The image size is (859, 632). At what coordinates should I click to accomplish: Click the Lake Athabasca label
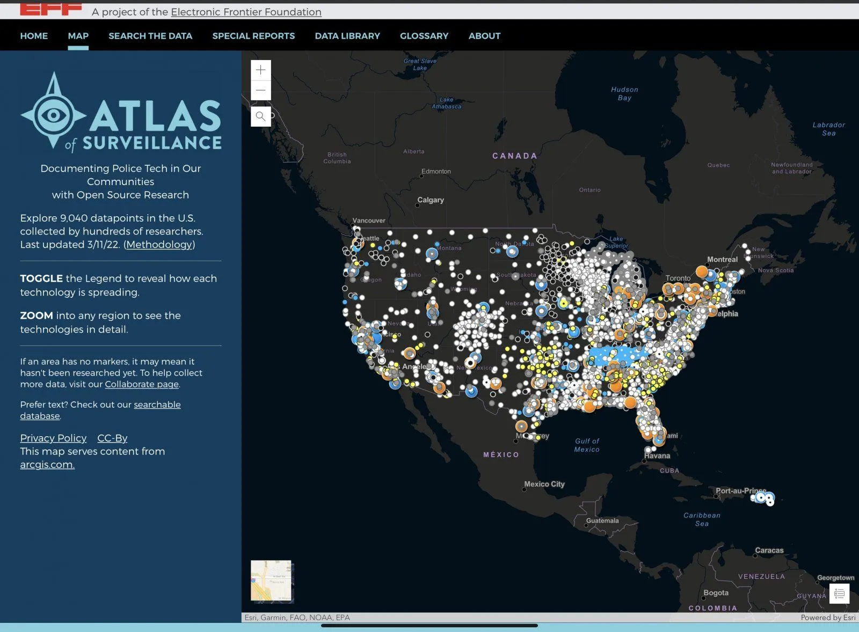[447, 103]
